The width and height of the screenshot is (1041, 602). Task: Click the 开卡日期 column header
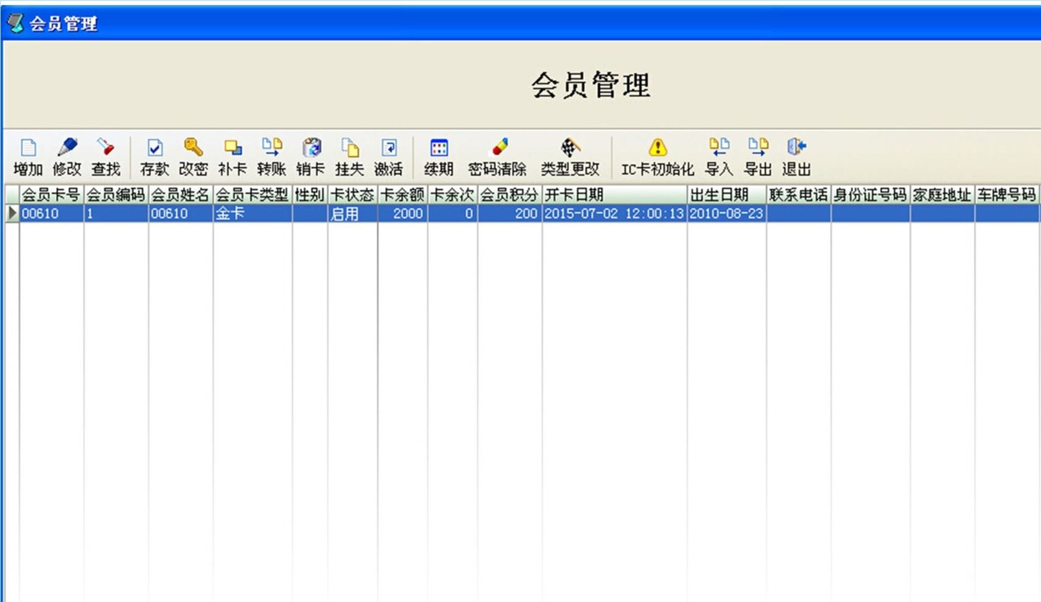point(614,195)
